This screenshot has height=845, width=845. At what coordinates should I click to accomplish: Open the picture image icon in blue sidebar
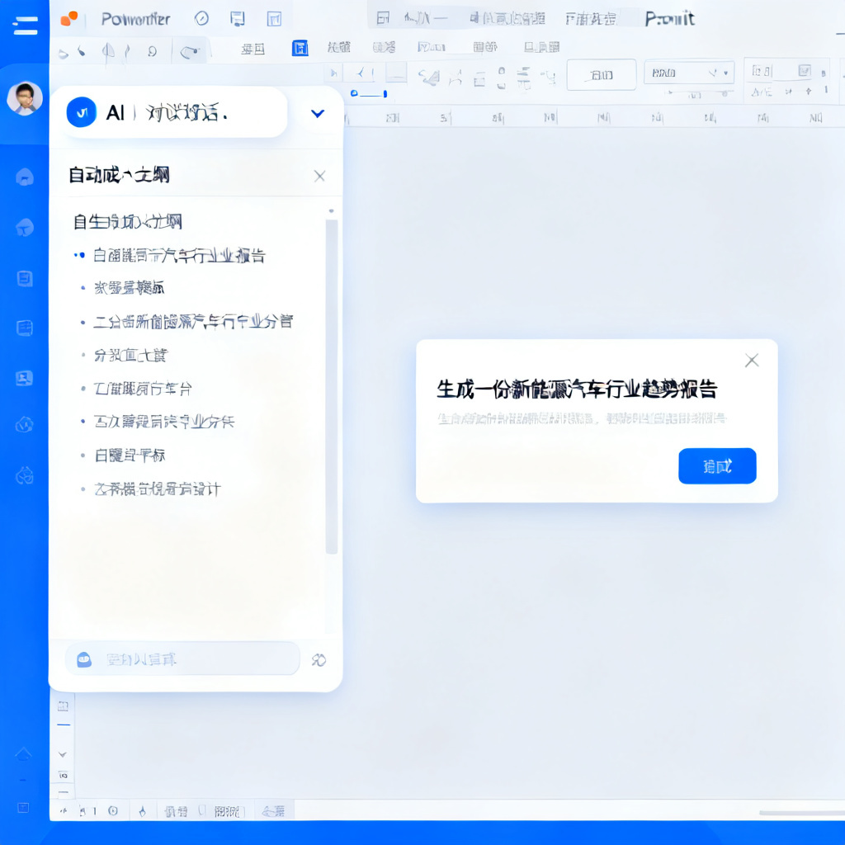point(25,378)
